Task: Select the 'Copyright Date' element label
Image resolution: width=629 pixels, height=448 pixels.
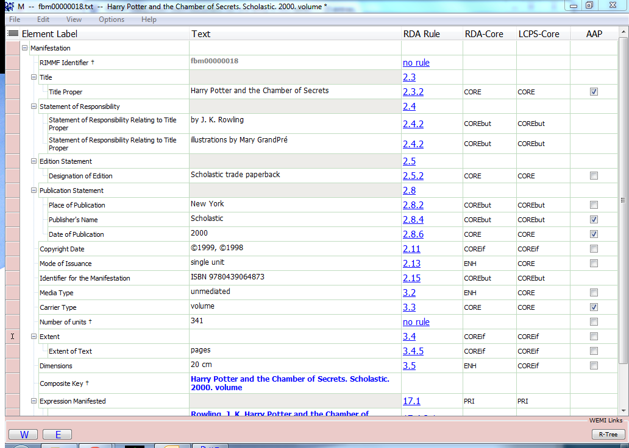Action: pos(62,249)
